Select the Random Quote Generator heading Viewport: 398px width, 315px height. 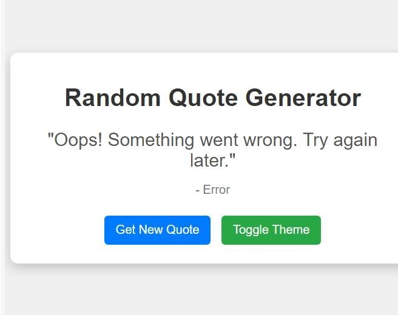coord(213,98)
